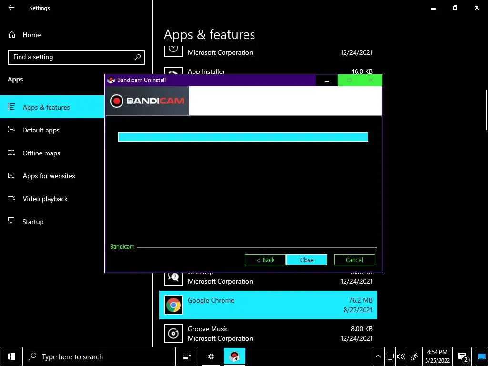Screen dimensions: 488x366
Task: Click the Startup icon in sidebar
Action: 11,221
